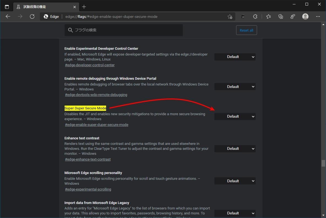Open dropdown for Experimental Developer Control Center
326x218 pixels.
click(x=235, y=57)
